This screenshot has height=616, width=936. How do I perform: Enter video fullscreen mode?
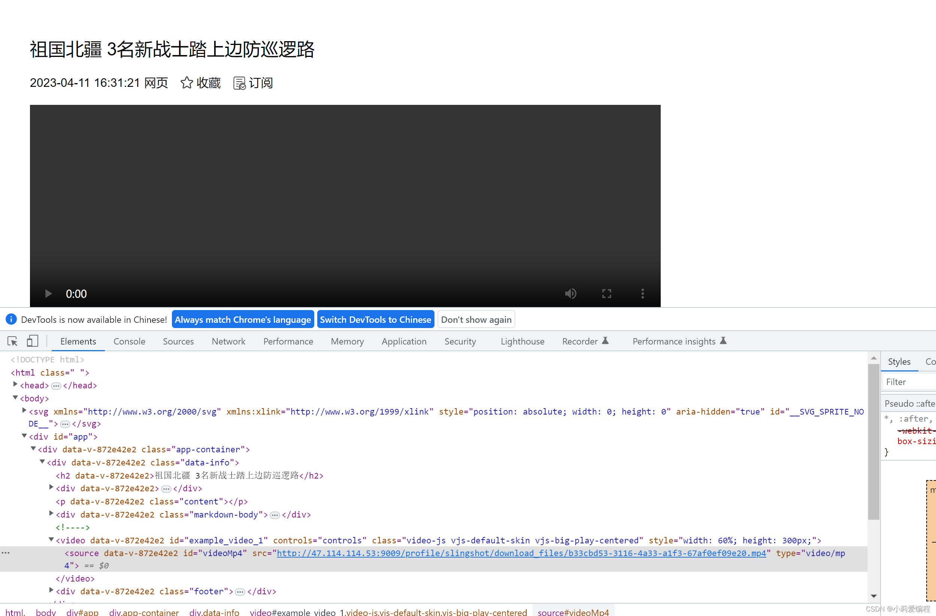606,294
